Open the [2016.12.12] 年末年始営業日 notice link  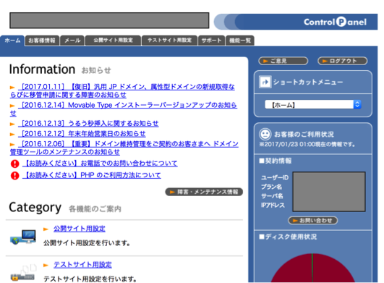point(82,133)
